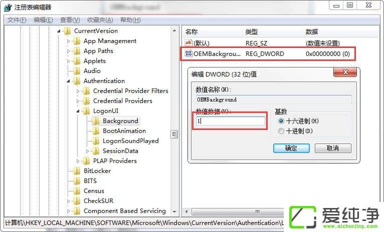Click the Component Based Servicing folder icon
Image resolution: width=384 pixels, height=232 pixels.
[x=77, y=211]
